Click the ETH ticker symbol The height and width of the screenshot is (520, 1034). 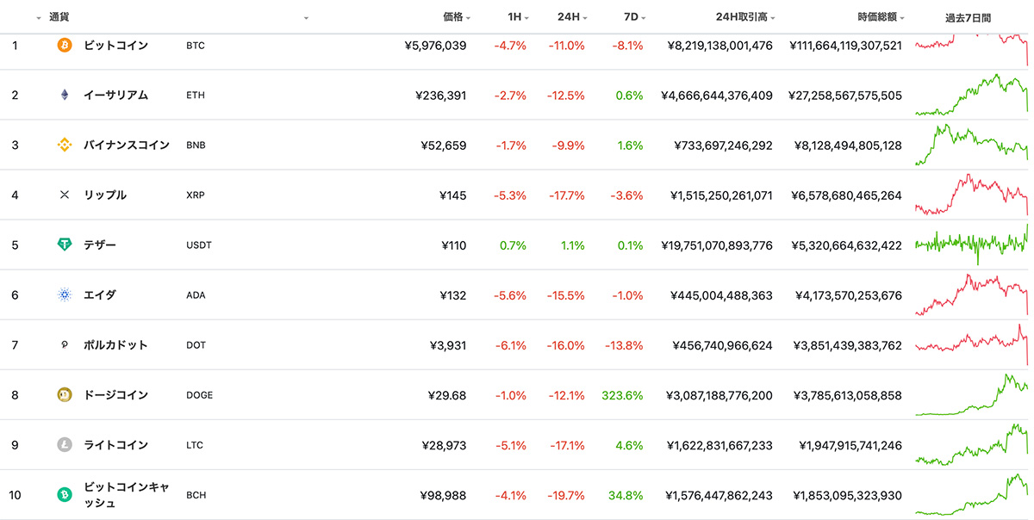196,95
